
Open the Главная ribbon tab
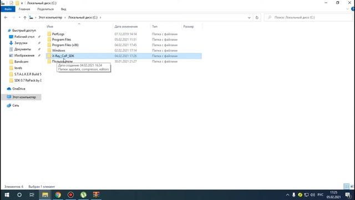(24, 9)
